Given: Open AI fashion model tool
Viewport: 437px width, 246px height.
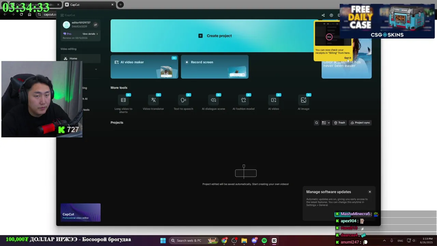Looking at the screenshot, I should [x=243, y=102].
